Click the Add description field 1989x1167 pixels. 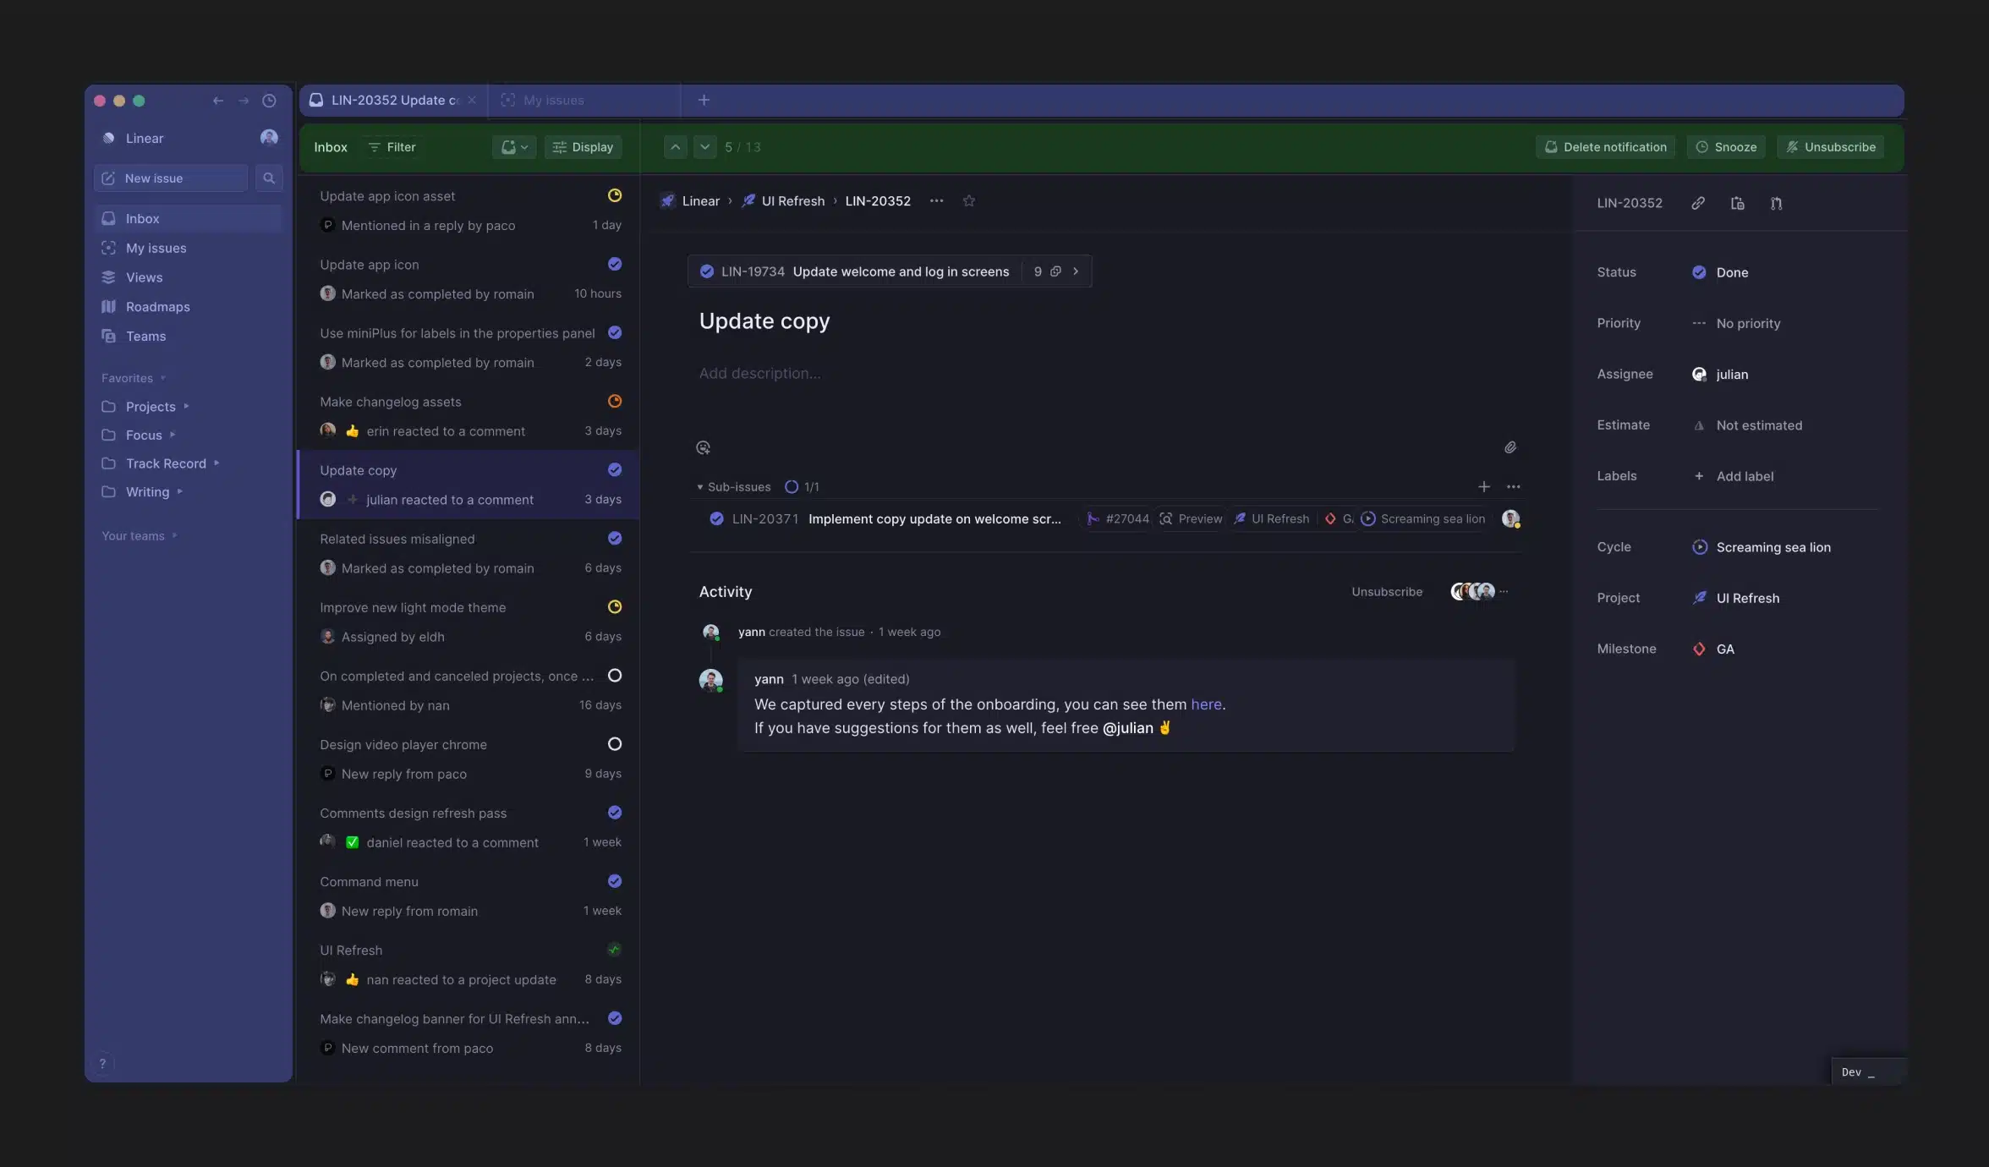tap(759, 373)
